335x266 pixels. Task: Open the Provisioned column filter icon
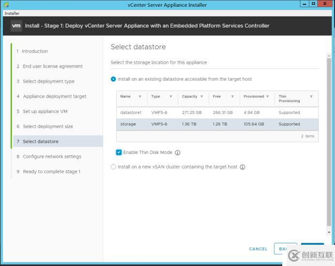[268, 97]
